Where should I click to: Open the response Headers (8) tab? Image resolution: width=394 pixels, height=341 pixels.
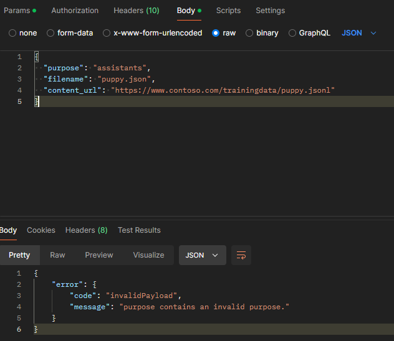point(87,230)
